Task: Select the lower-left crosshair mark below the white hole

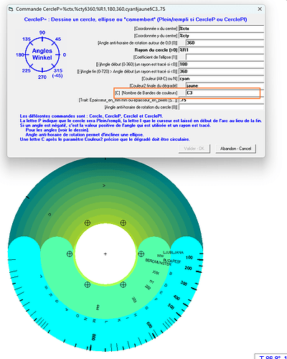Action: pos(88,284)
